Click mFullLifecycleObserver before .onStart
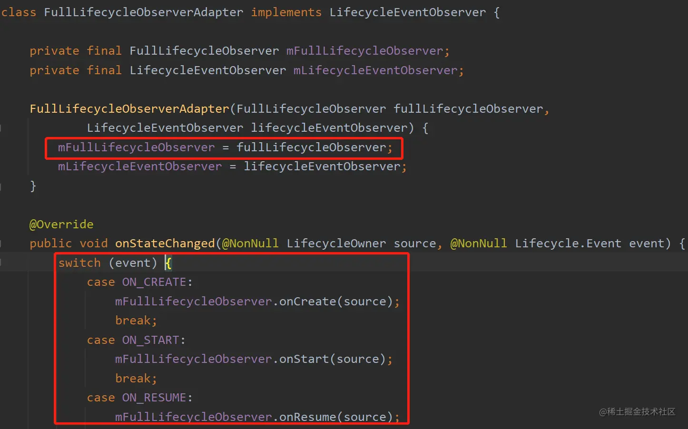Viewport: 688px width, 429px height. pos(194,359)
